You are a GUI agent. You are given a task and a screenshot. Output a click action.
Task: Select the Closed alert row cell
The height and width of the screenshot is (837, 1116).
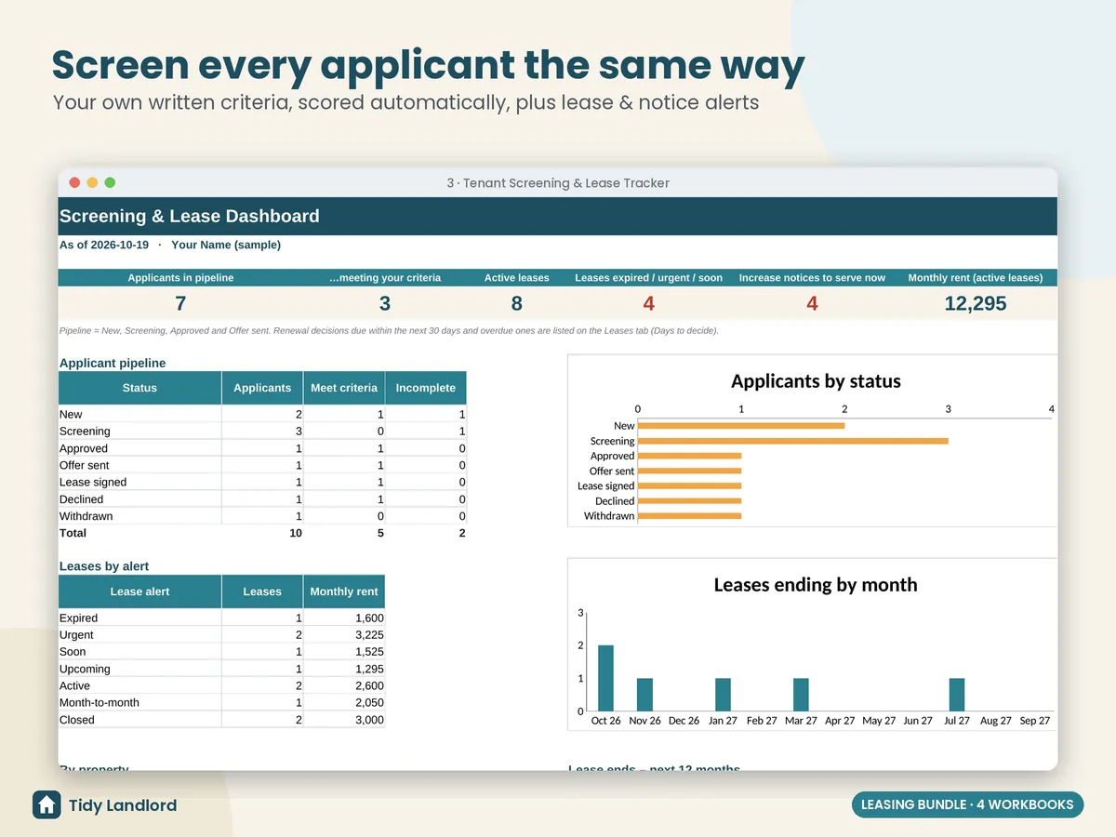[139, 720]
